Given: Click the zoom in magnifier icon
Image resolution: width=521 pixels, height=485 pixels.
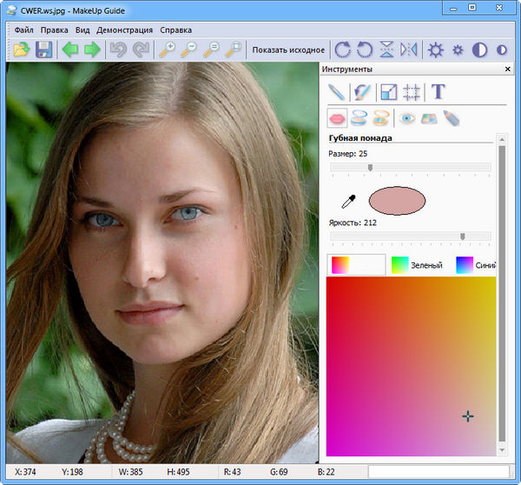Looking at the screenshot, I should [168, 50].
